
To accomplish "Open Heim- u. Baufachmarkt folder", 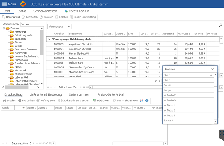I will [27, 56].
